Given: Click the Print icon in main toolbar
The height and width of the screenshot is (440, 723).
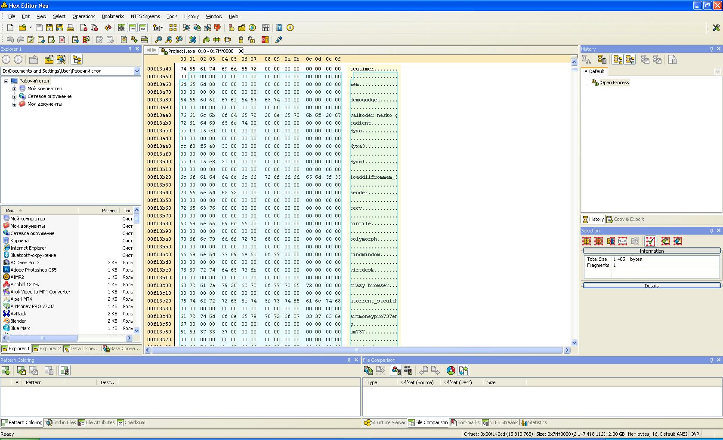Looking at the screenshot, I should pyautogui.click(x=70, y=27).
